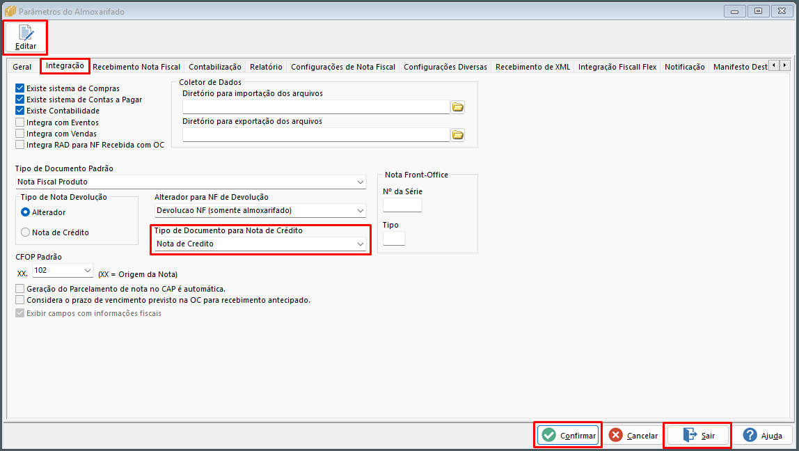Image resolution: width=799 pixels, height=451 pixels.
Task: Open Alterador para NF de Devolução dropdown
Action: [361, 210]
